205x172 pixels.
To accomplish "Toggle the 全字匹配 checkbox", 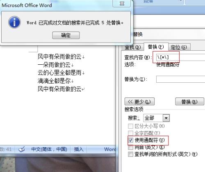I will tap(130, 133).
